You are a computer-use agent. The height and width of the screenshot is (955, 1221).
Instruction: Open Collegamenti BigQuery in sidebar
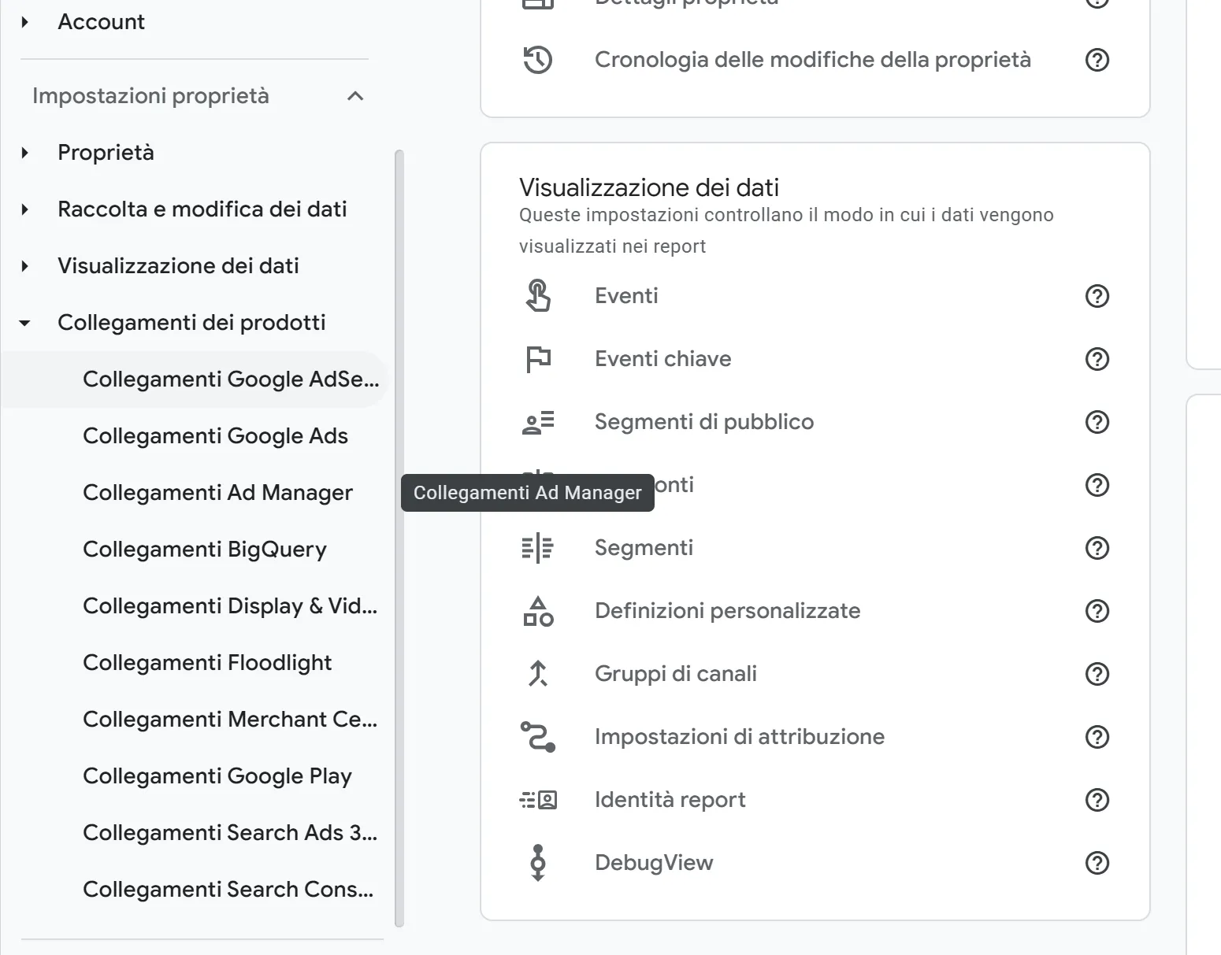pos(205,550)
